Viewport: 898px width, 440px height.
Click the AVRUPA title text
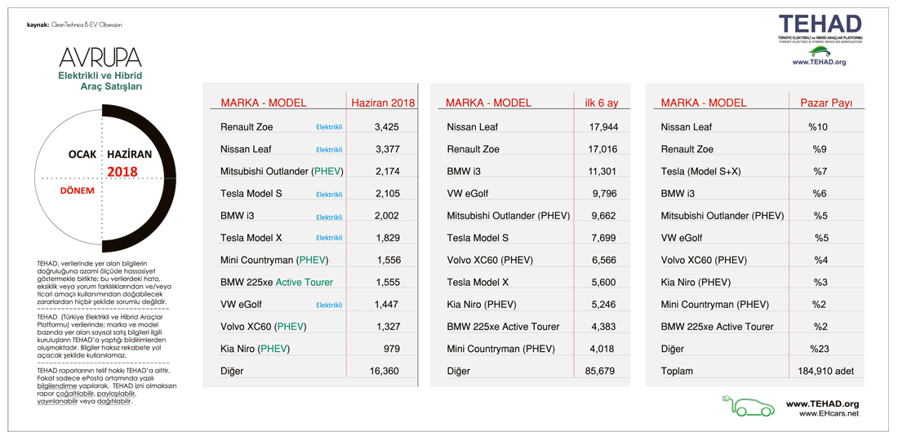click(100, 58)
